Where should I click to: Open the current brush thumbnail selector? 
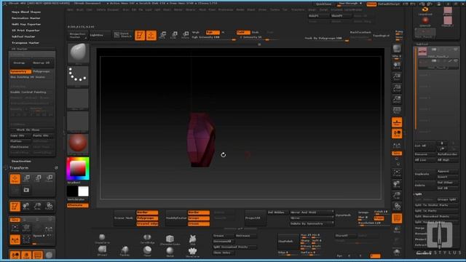[x=78, y=53]
